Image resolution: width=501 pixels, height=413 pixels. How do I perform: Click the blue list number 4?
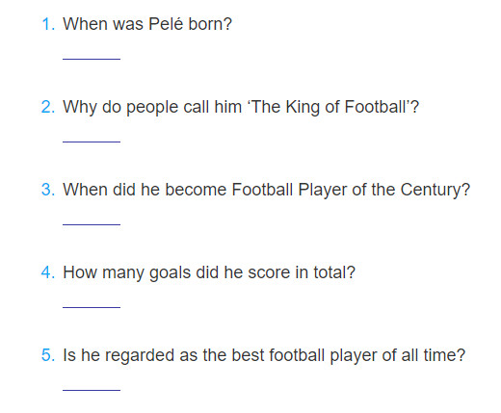tap(48, 272)
